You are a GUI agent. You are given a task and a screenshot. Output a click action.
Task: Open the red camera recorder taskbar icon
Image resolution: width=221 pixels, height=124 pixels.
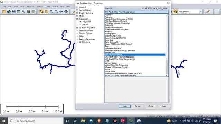[115, 121]
